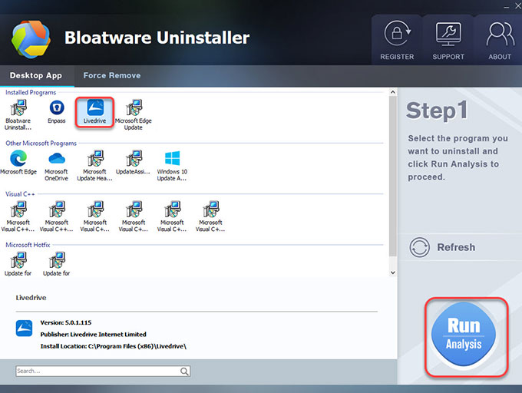Minimize the Bloatware Uninstaller window
Screen dimensions: 522x393
[507, 6]
